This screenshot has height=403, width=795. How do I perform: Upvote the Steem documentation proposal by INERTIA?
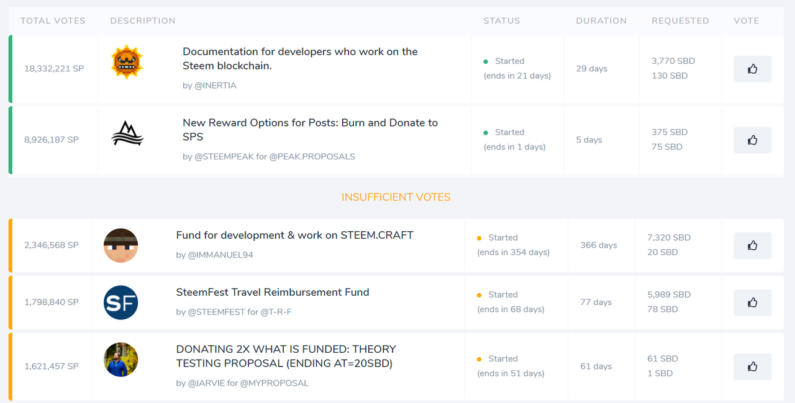coord(752,69)
